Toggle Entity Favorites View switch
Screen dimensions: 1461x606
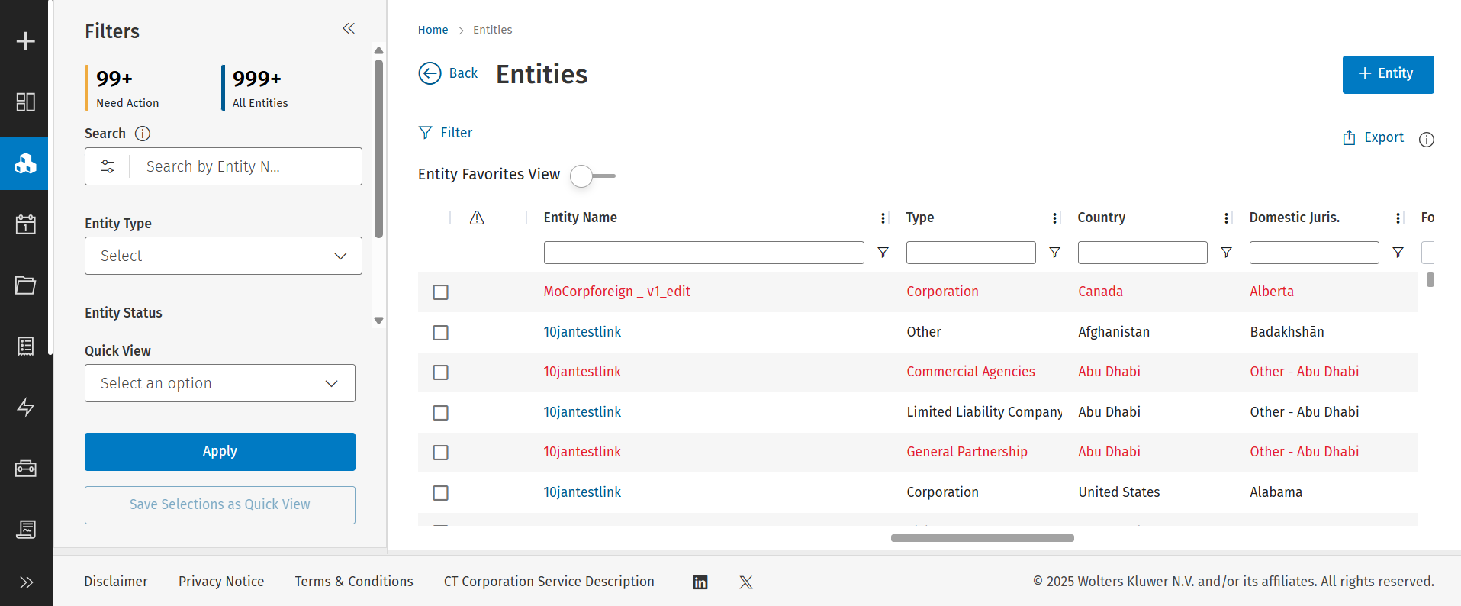point(592,176)
